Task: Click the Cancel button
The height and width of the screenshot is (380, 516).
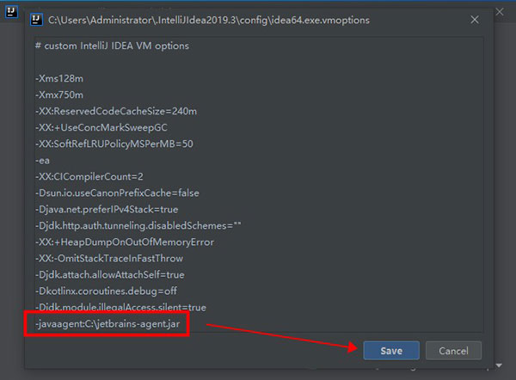Action: coord(453,351)
